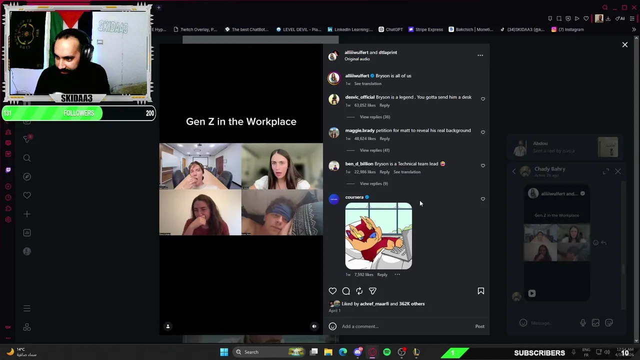Open Instagram Search in sidebar
Viewport: 640px width, 360px height.
click(x=27, y=158)
